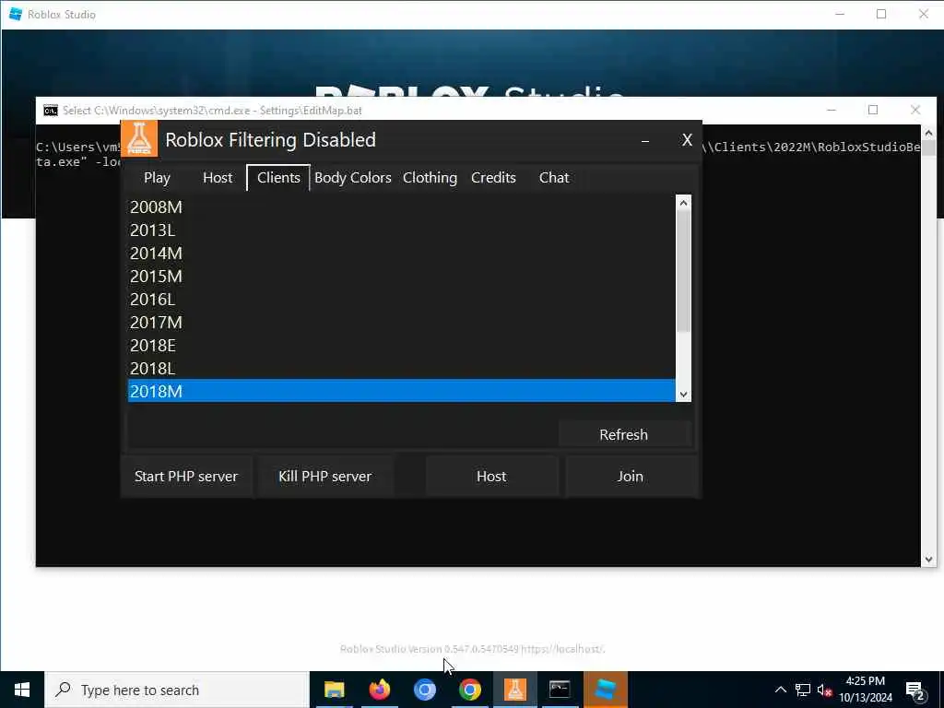Click the client list scrollbar down arrow
The height and width of the screenshot is (708, 944).
tap(683, 395)
